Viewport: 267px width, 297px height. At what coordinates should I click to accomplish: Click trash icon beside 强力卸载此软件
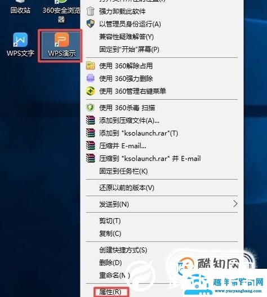[x=90, y=11]
